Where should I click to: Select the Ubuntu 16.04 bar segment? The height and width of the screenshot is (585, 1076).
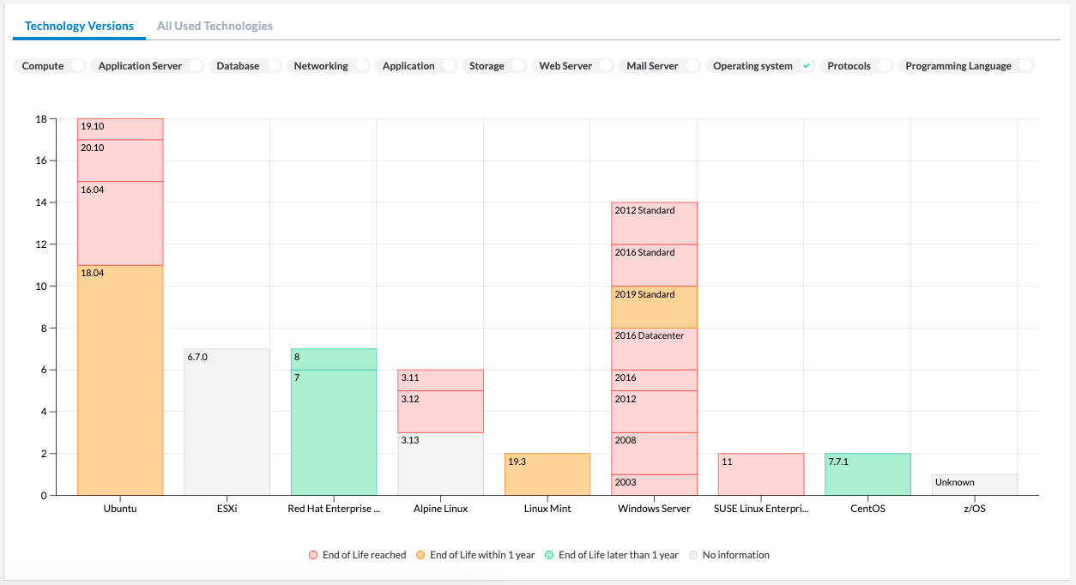[x=120, y=223]
